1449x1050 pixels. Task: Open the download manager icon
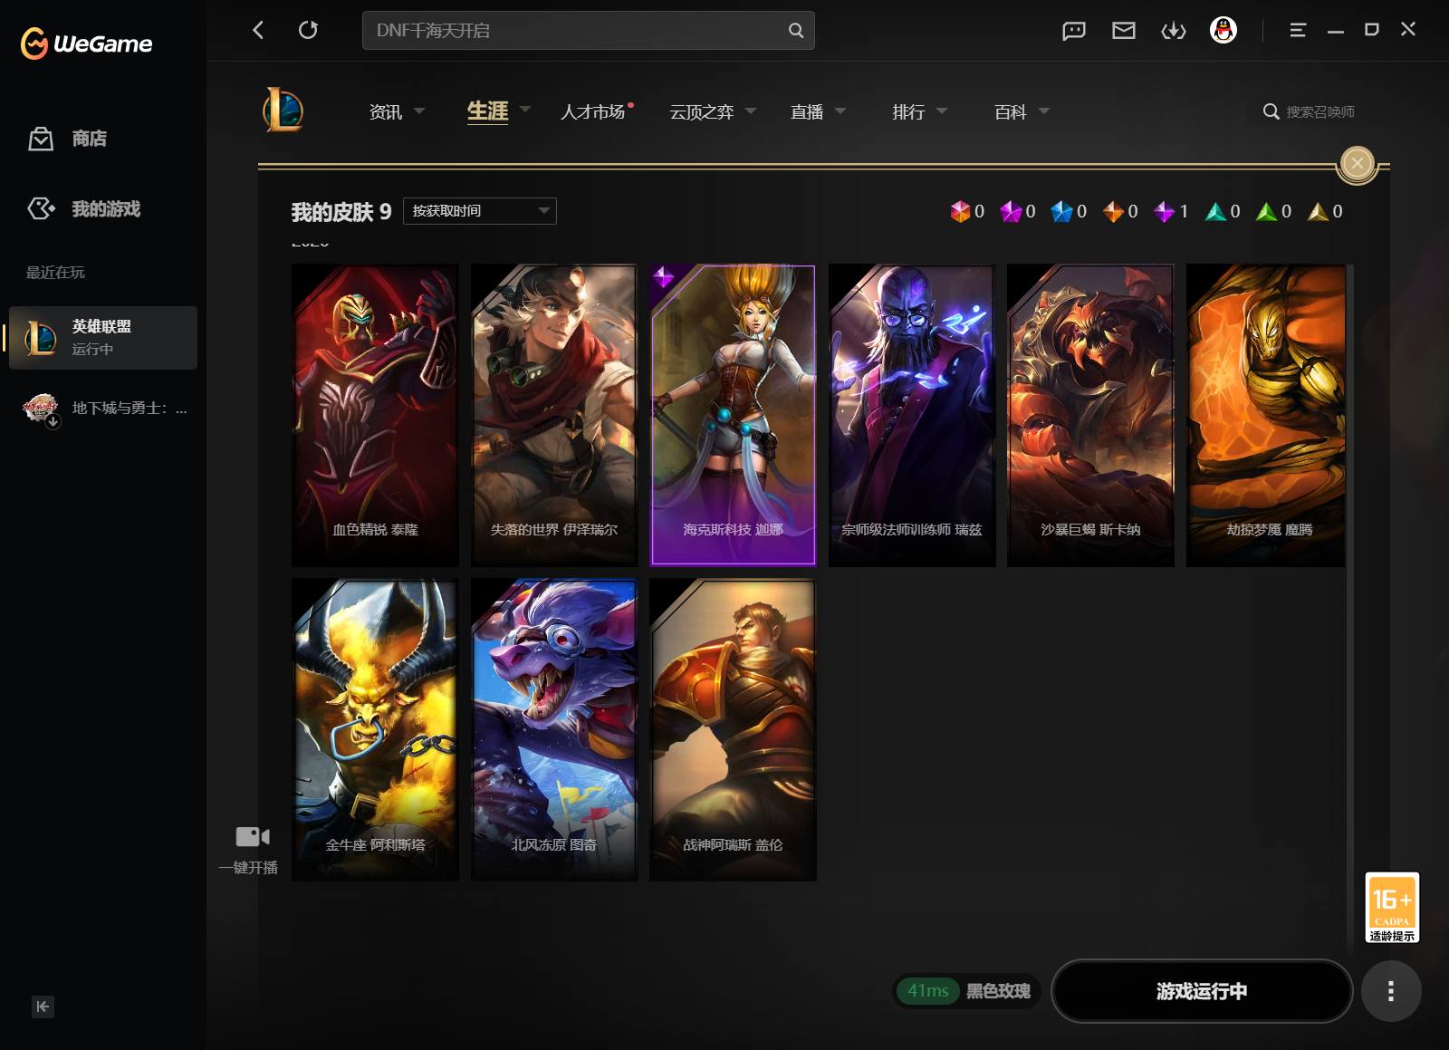click(x=1173, y=31)
